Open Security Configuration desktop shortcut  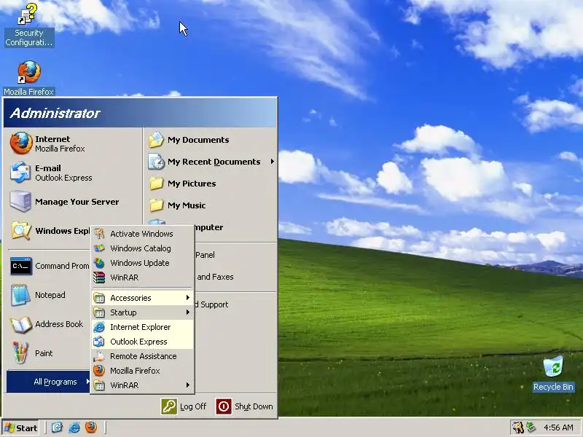point(29,24)
